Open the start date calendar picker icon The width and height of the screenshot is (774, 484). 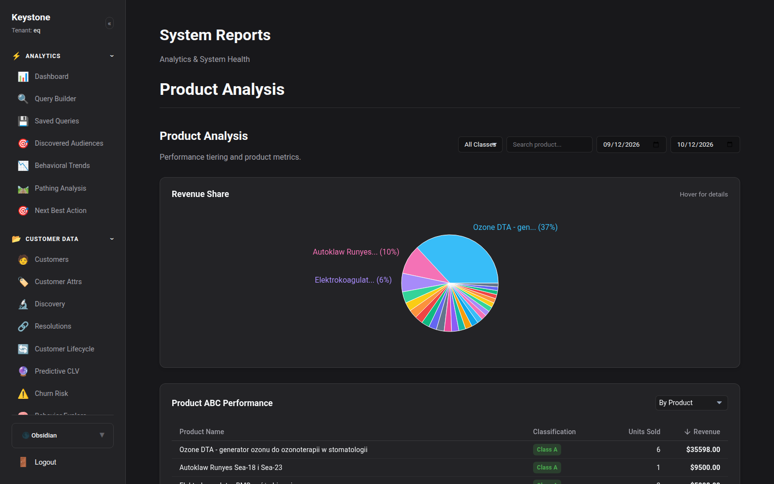coord(656,145)
